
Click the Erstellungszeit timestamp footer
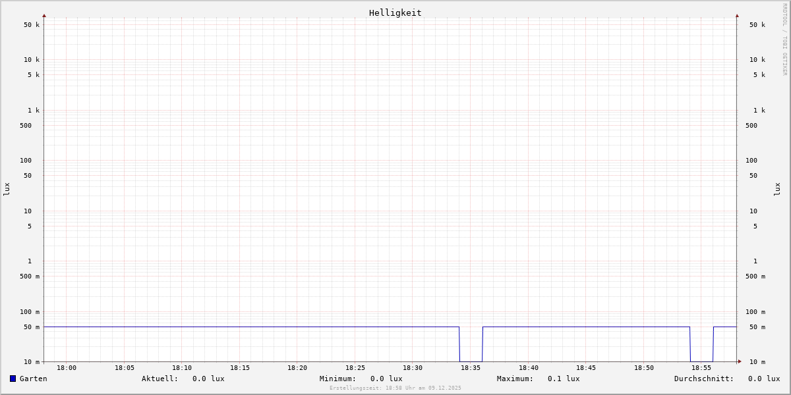[x=395, y=388]
